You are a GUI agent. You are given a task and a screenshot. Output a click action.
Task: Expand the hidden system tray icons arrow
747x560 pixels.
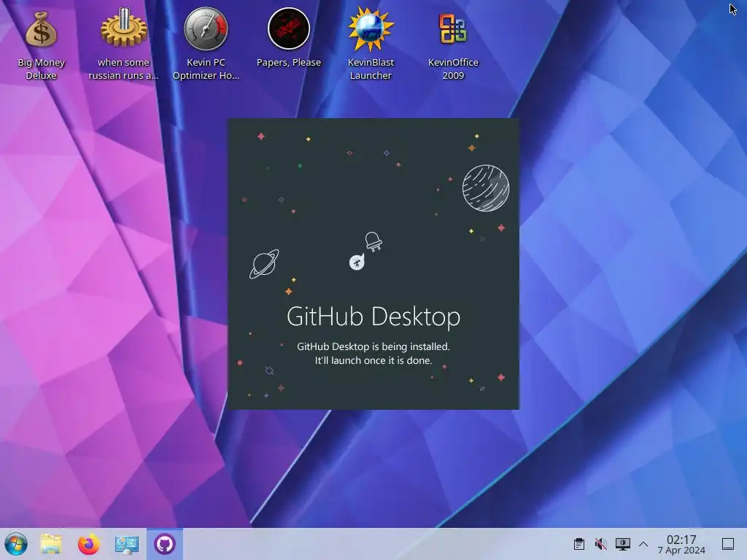coord(643,544)
